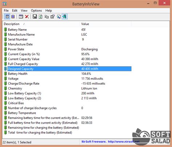The width and height of the screenshot is (172, 147).
Task: Click the Discharging value
Action: pyautogui.click(x=89, y=49)
